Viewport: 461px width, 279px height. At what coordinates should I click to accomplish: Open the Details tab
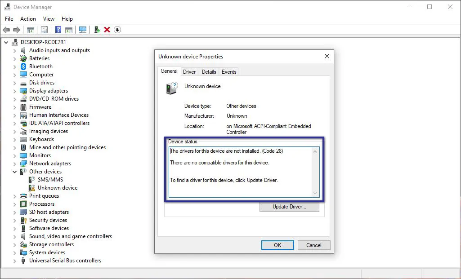209,72
